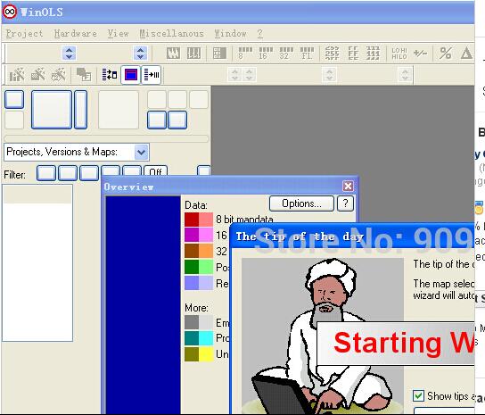Click the percent difference icon

coord(446,54)
